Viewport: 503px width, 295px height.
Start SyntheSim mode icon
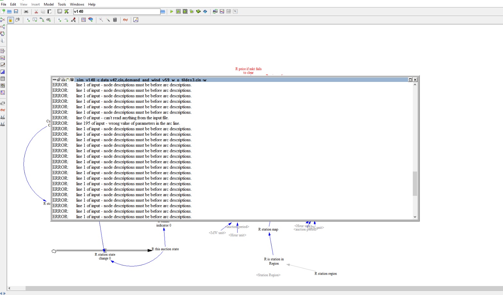pos(178,12)
